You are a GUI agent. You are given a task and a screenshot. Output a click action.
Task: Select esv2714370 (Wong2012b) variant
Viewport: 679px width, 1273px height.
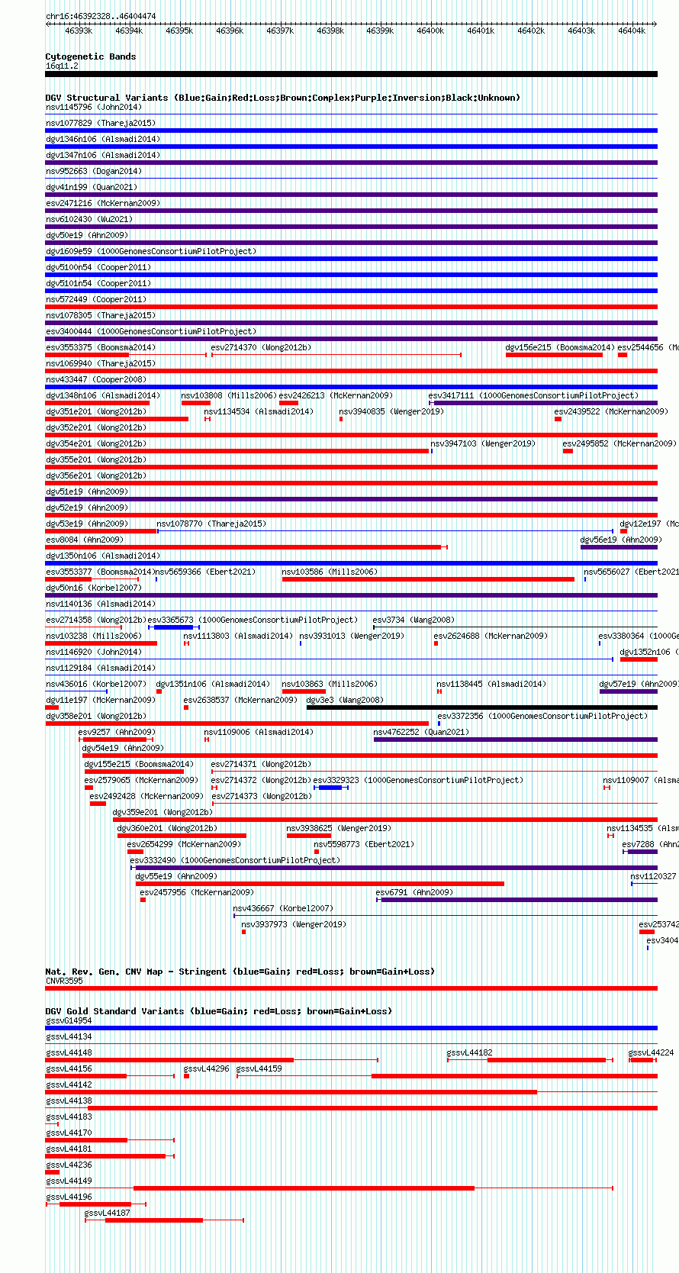(261, 347)
